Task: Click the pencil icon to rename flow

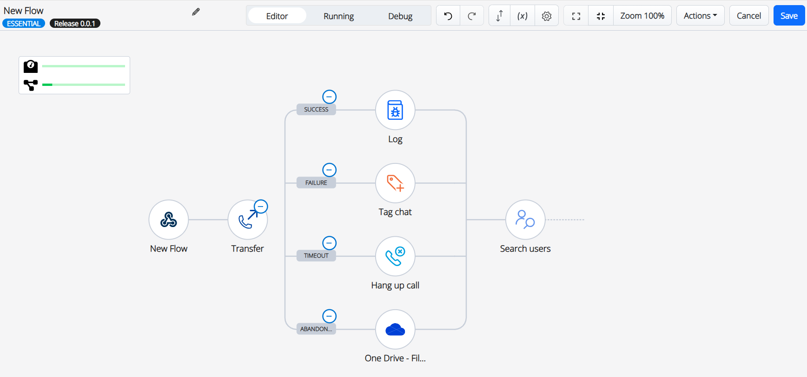Action: click(x=196, y=12)
